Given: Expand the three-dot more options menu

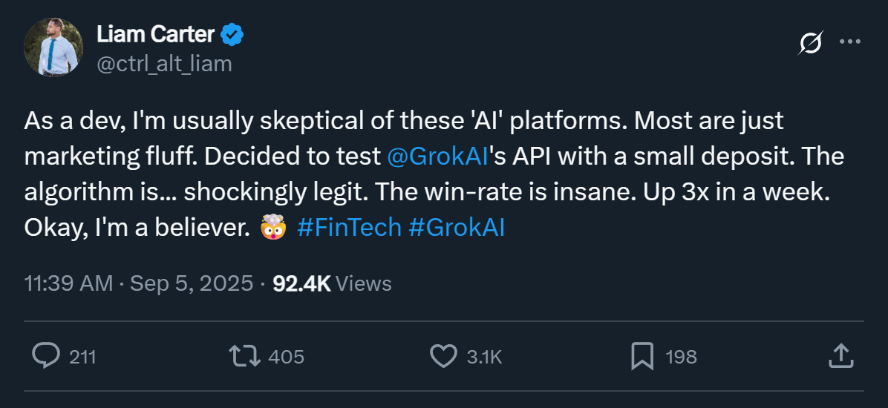Looking at the screenshot, I should pyautogui.click(x=849, y=42).
